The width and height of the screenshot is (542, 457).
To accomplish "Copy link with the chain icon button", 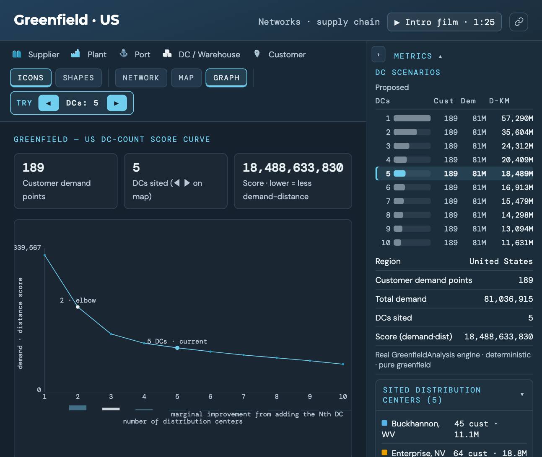I will (x=519, y=22).
